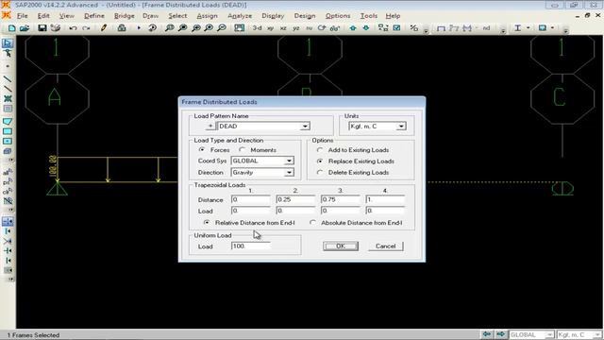Open the Analyze menu
This screenshot has width=604, height=340.
pyautogui.click(x=240, y=16)
